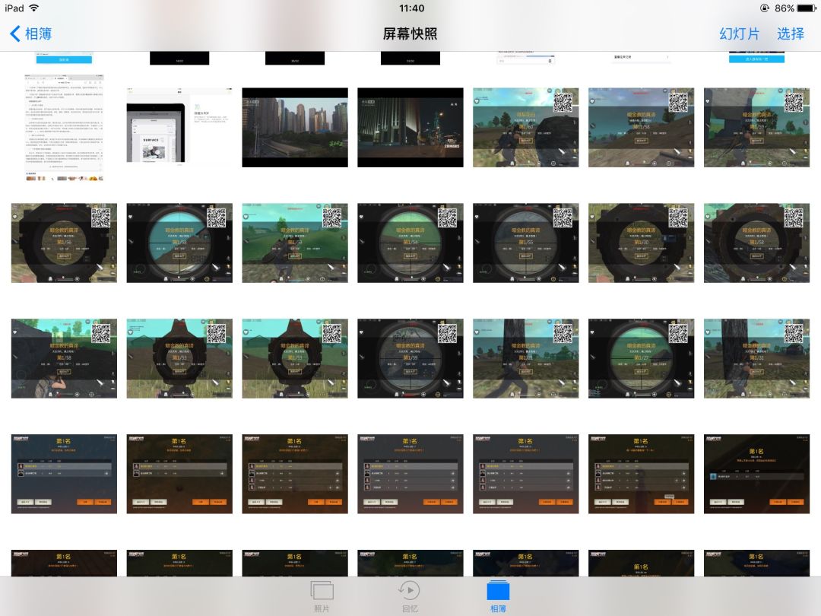Tap the rotation lock status icon
Screen dimensions: 821x616
tap(764, 8)
